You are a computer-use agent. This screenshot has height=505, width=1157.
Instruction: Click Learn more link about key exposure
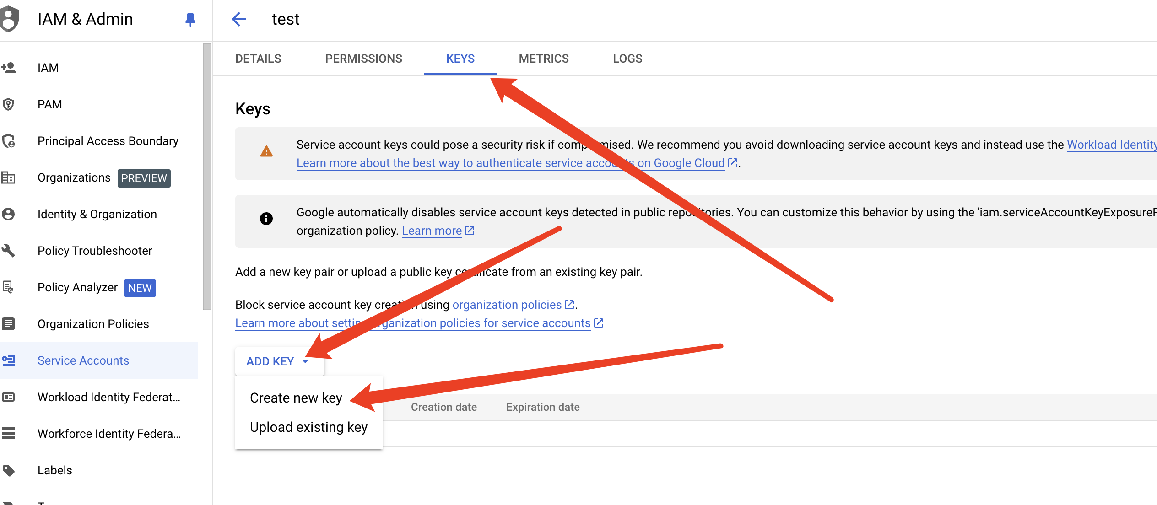coord(432,231)
